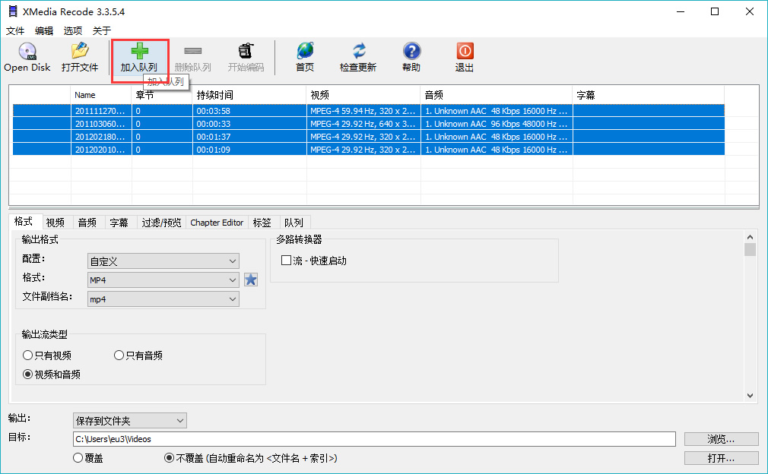Choose the 覆盖 overwrite radio
The image size is (768, 474).
(78, 458)
